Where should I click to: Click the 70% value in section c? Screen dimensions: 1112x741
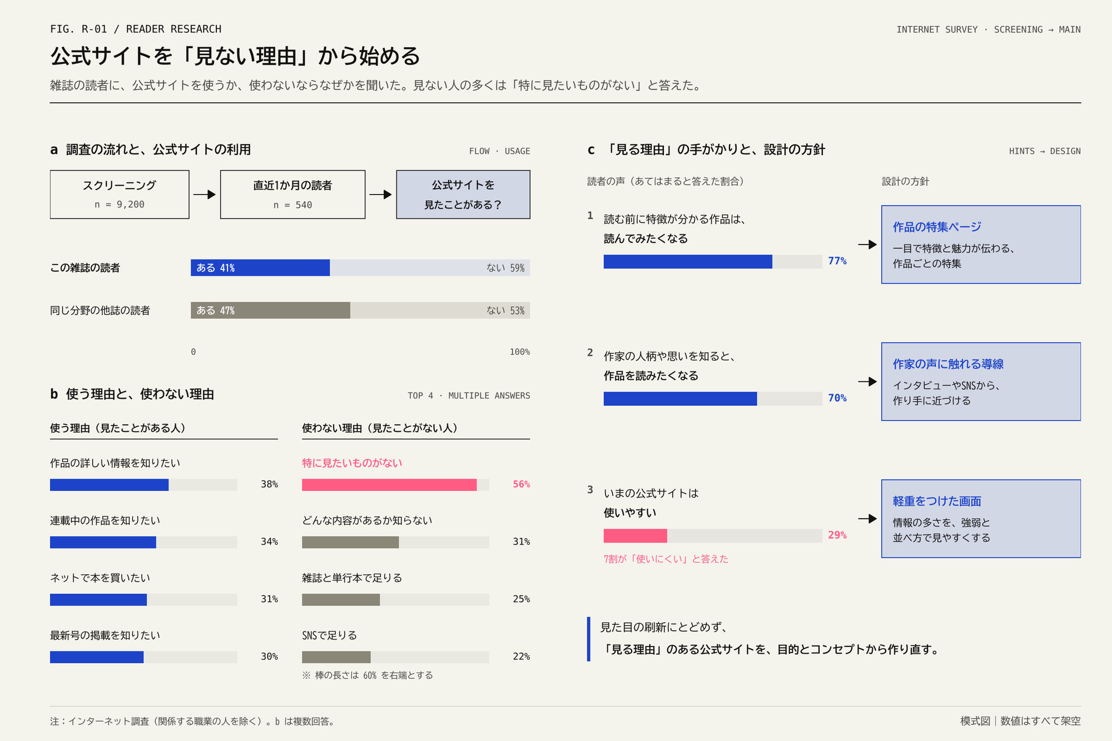pos(837,398)
